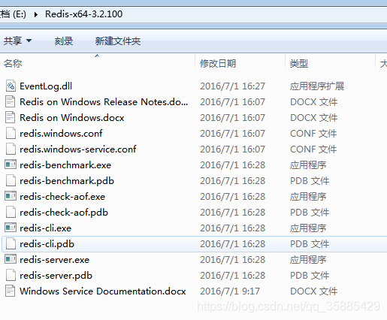
Task: Click the 刻录 toolbar button
Action: click(x=64, y=41)
